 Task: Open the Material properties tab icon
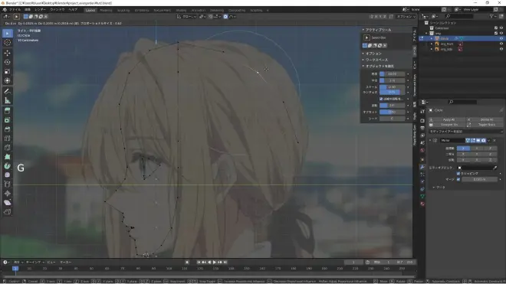coord(422,204)
